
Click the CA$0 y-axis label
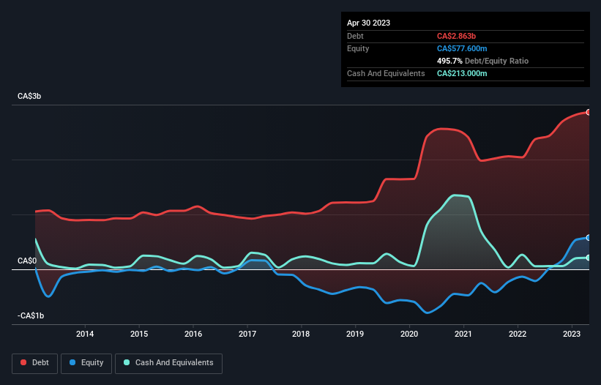(27, 261)
